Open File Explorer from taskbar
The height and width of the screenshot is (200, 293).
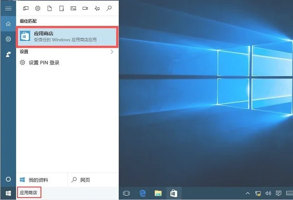158,193
